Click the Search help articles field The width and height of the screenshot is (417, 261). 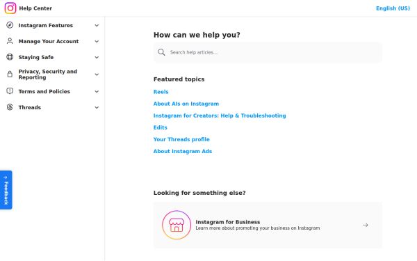point(268,52)
